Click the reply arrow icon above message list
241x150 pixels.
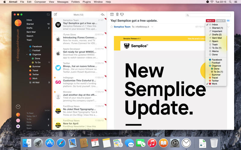pyautogui.click(x=102, y=14)
